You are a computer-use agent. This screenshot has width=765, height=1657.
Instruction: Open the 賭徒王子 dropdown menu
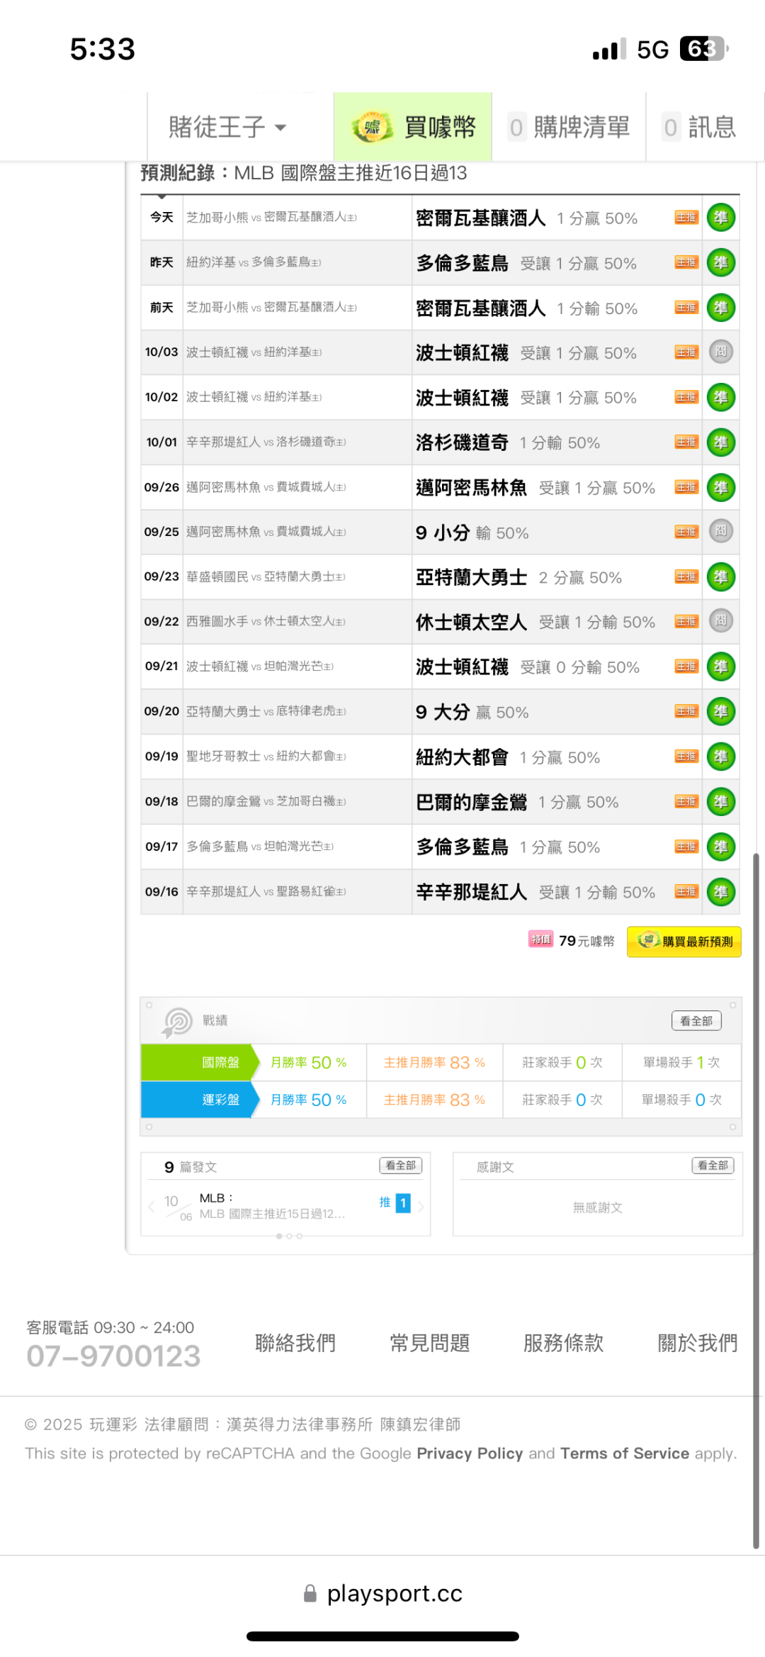tap(227, 128)
